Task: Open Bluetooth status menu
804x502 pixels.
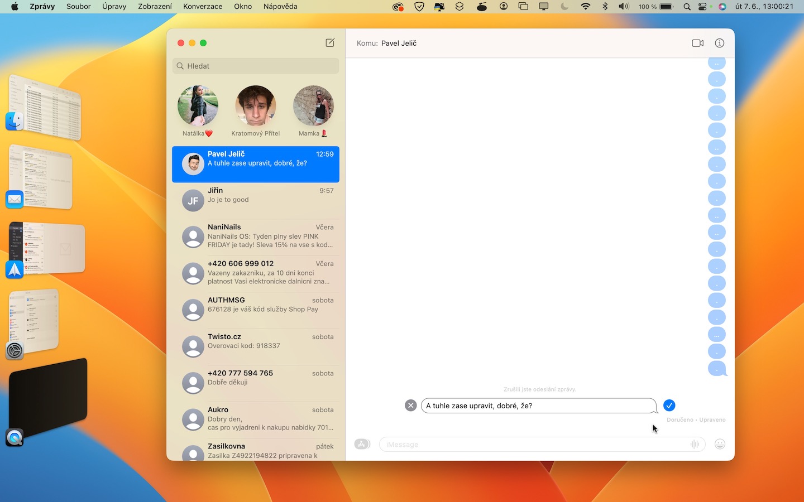Action: tap(605, 7)
